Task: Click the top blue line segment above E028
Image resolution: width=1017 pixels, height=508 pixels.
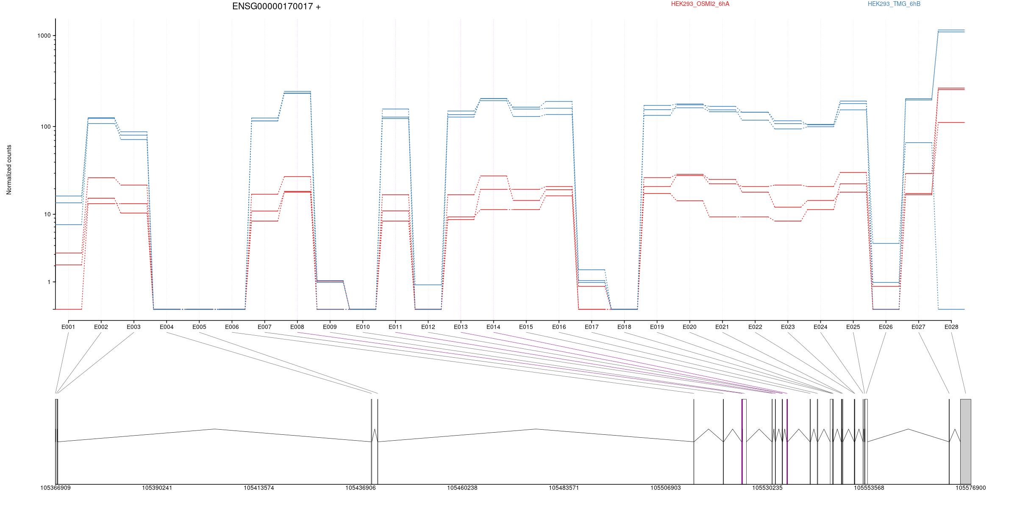Action: [951, 30]
